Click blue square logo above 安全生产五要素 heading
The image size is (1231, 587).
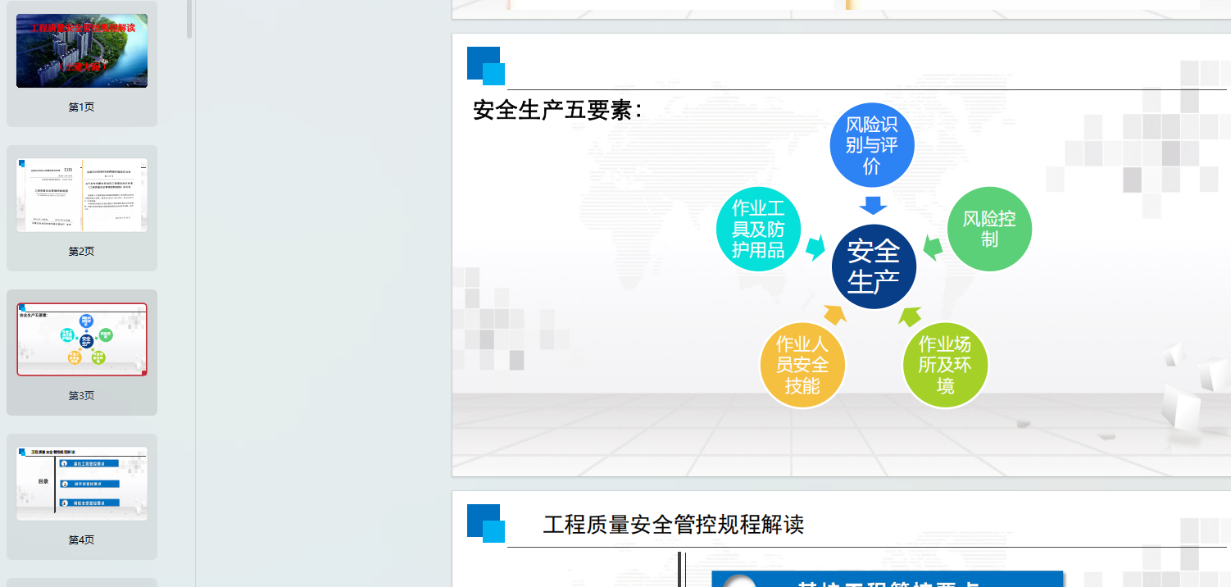(485, 66)
